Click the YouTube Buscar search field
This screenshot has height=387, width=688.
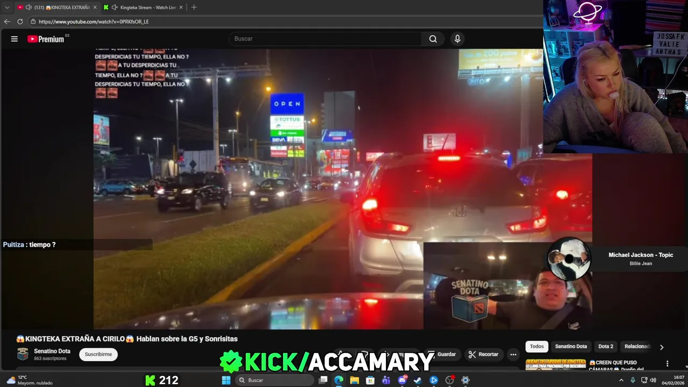(326, 39)
